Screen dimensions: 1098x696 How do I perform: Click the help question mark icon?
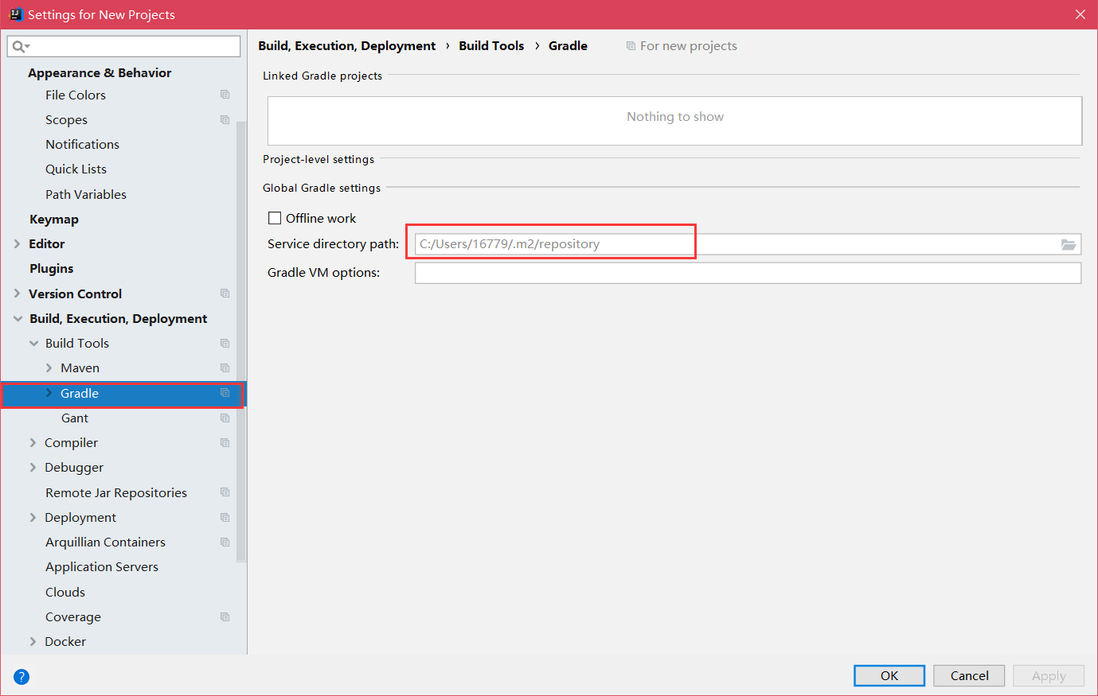[x=21, y=677]
